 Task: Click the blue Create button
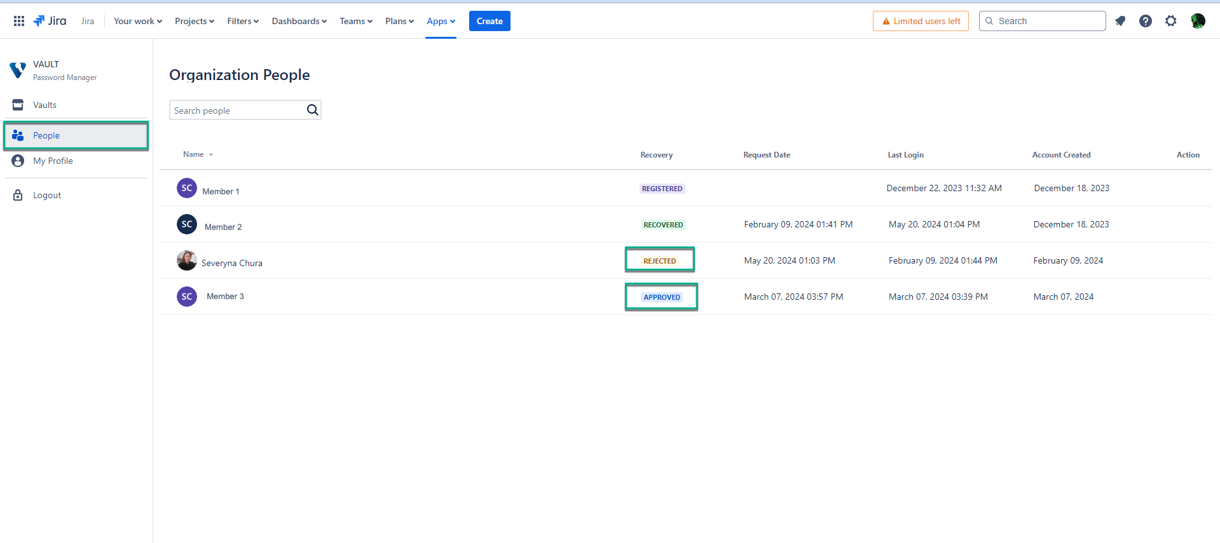coord(490,21)
